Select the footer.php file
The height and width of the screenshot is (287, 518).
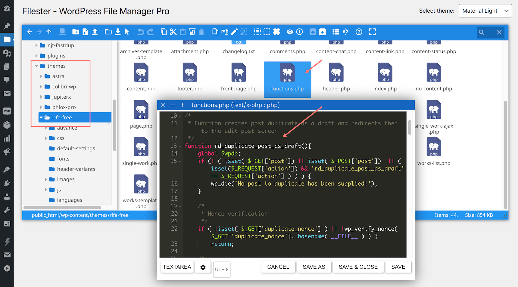(x=190, y=77)
